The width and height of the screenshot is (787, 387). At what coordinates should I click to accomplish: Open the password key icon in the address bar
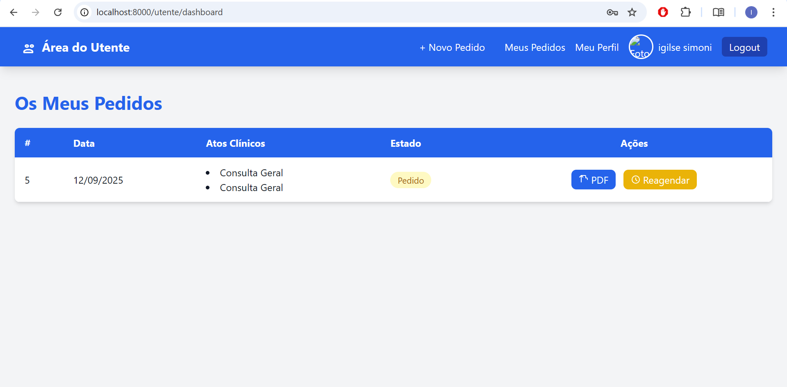tap(612, 12)
